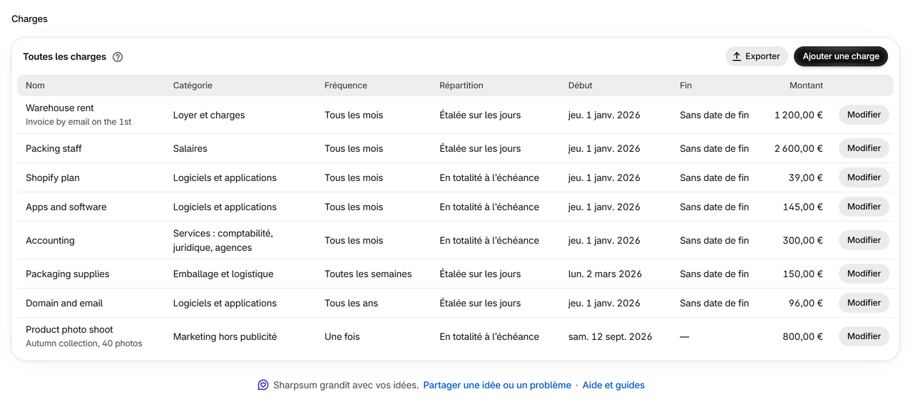Edit the Accounting charge
The height and width of the screenshot is (409, 913).
(864, 240)
